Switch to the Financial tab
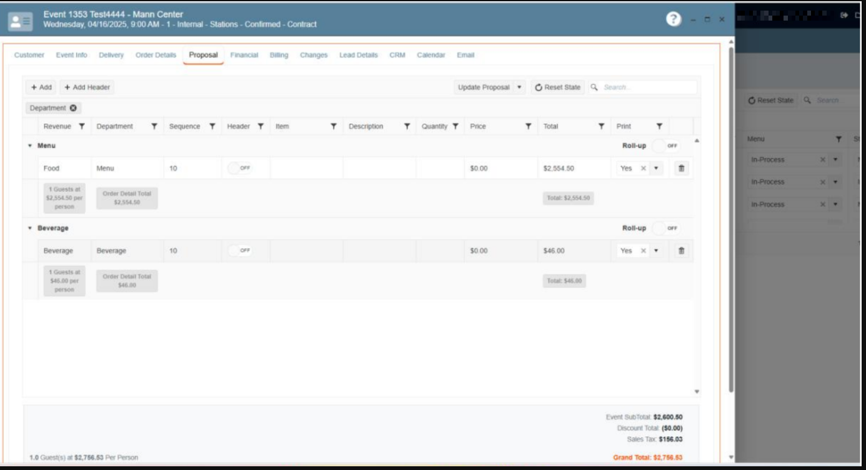This screenshot has width=866, height=470. click(x=244, y=55)
